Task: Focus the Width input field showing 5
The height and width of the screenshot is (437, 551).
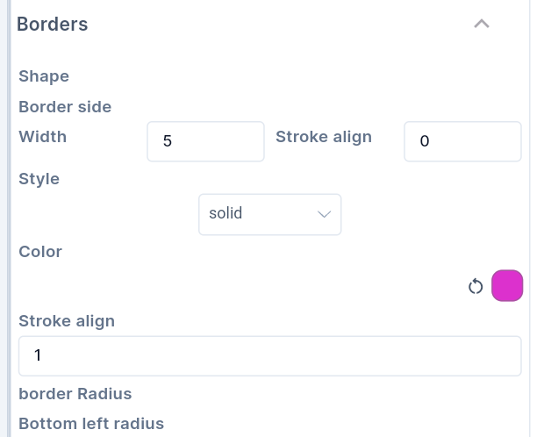Action: point(205,141)
